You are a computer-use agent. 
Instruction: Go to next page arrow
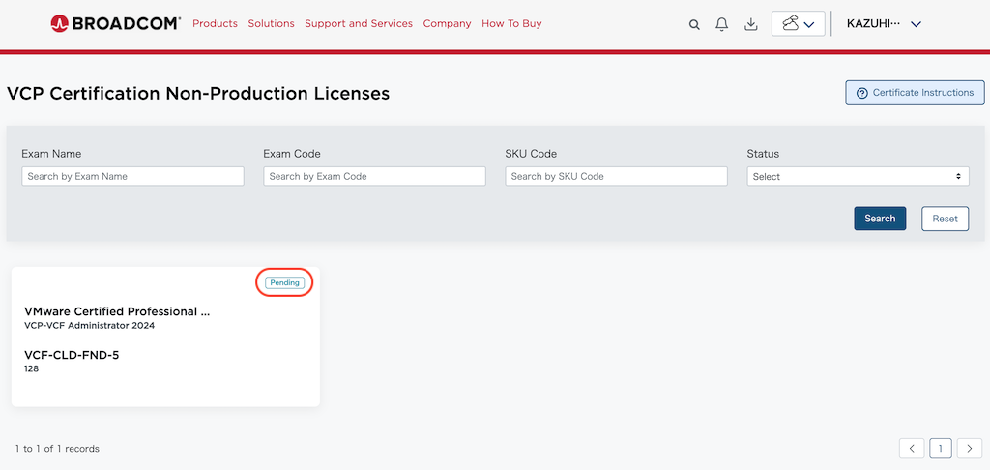[x=969, y=449]
